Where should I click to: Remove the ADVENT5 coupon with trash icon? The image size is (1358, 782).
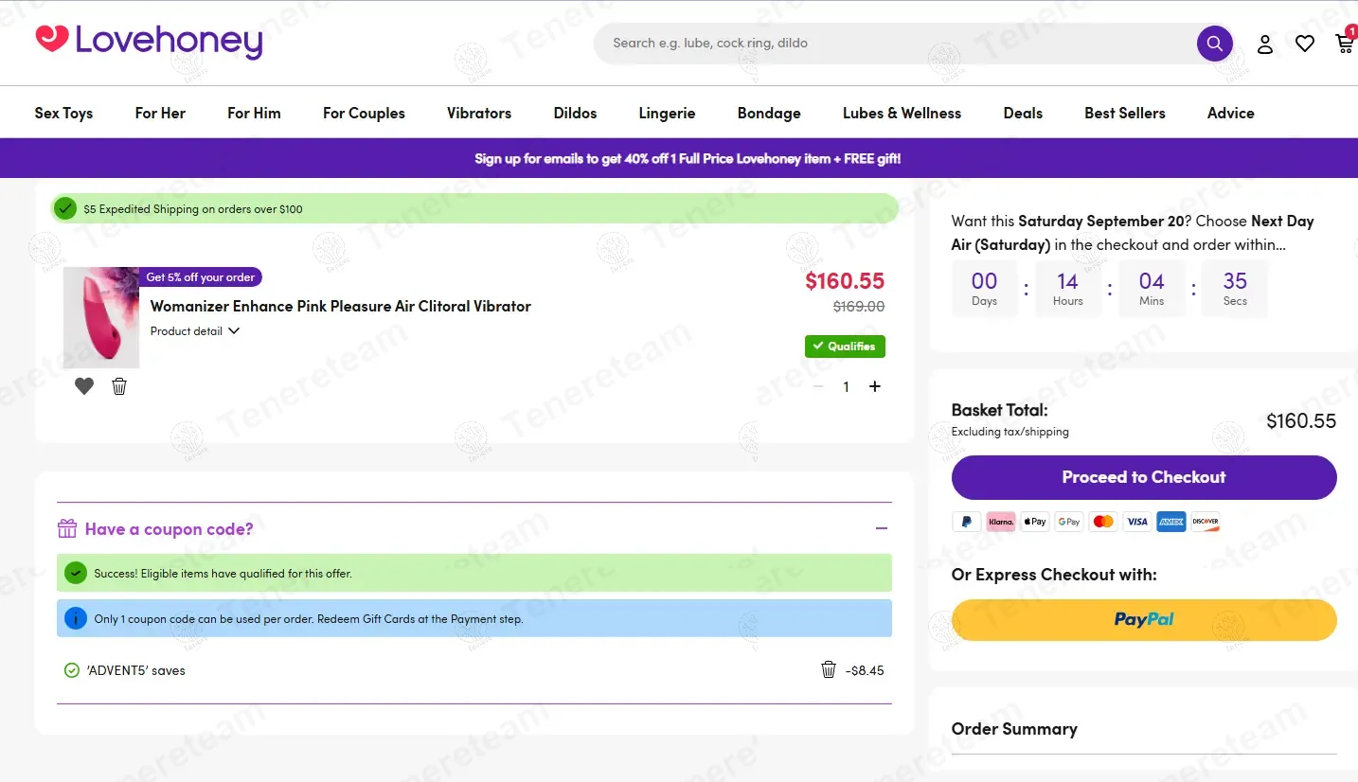click(x=829, y=669)
